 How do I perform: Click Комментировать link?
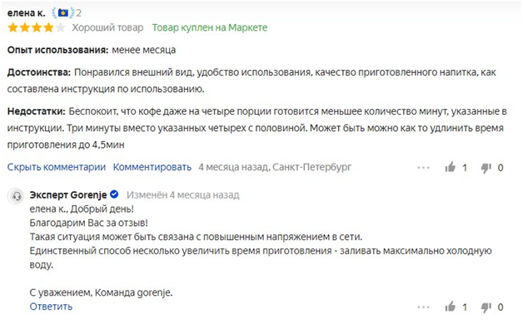pos(152,167)
